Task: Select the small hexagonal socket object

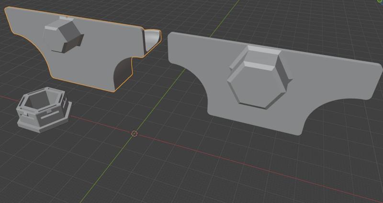Action: (44, 110)
